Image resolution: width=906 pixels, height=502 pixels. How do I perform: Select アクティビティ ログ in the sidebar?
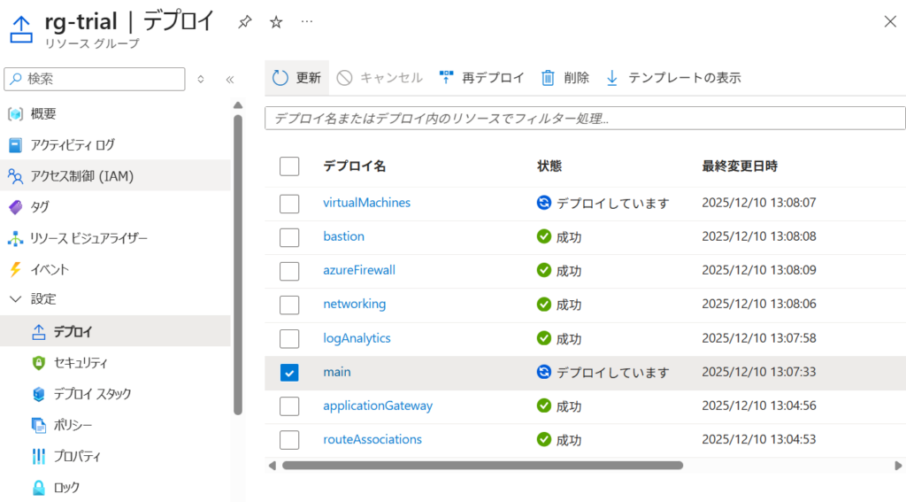point(73,144)
